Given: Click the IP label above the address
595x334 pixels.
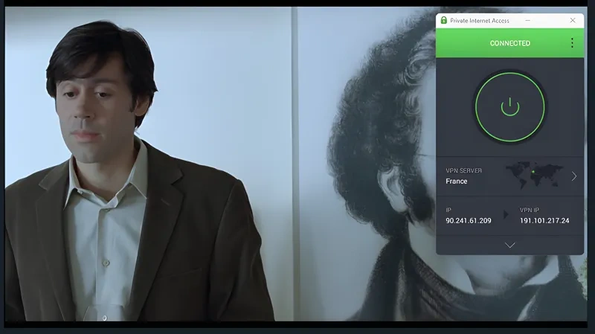Looking at the screenshot, I should [x=448, y=210].
